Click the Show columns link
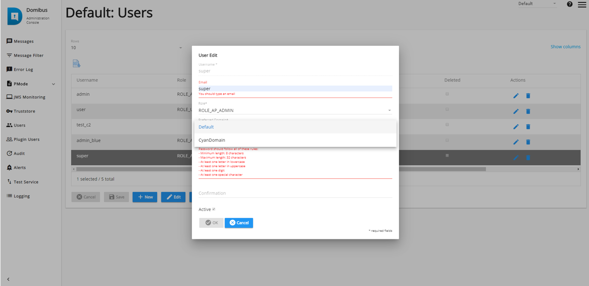Viewport: 589px width, 286px height. pyautogui.click(x=565, y=47)
